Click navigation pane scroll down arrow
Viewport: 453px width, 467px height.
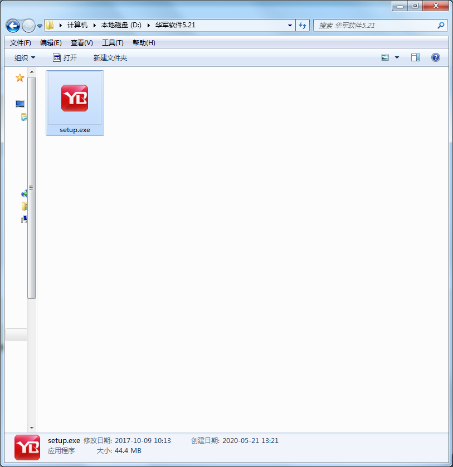(32, 428)
